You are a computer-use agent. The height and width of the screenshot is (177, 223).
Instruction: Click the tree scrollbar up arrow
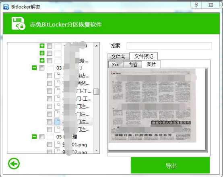(x=97, y=46)
